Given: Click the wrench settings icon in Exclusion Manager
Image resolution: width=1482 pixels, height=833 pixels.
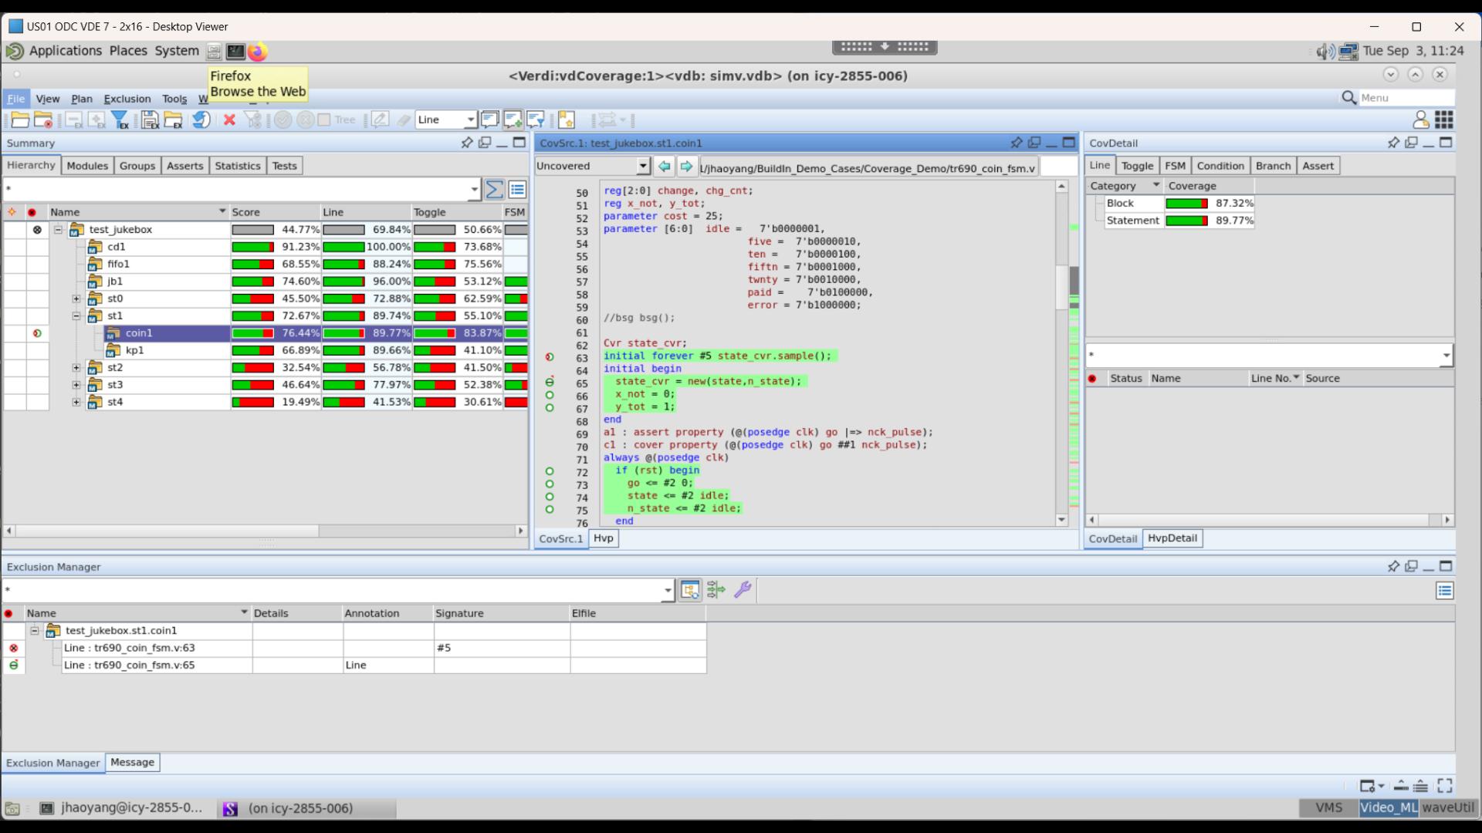Looking at the screenshot, I should click(743, 591).
